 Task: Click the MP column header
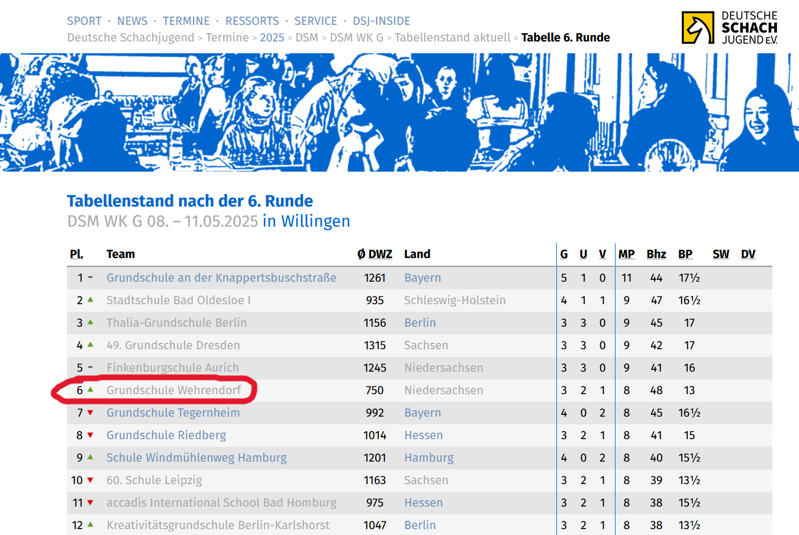626,254
